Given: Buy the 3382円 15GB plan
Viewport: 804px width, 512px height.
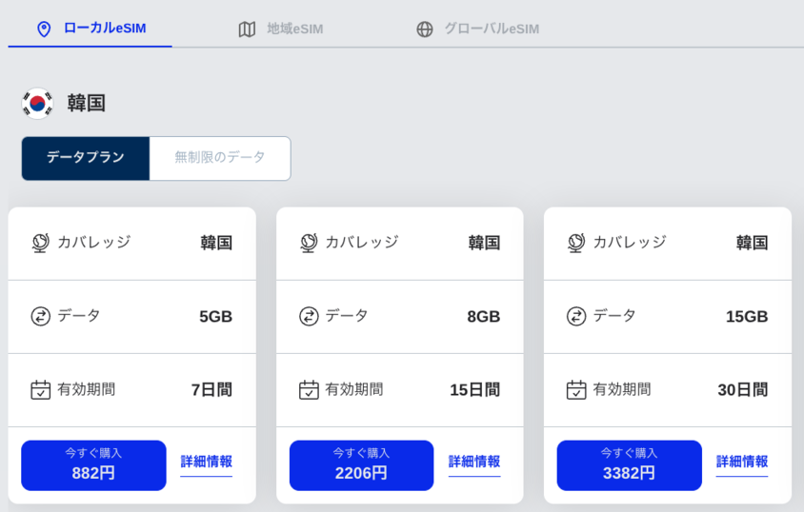Looking at the screenshot, I should 629,465.
